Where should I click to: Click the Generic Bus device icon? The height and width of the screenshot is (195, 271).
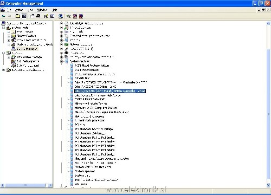pos(72,78)
